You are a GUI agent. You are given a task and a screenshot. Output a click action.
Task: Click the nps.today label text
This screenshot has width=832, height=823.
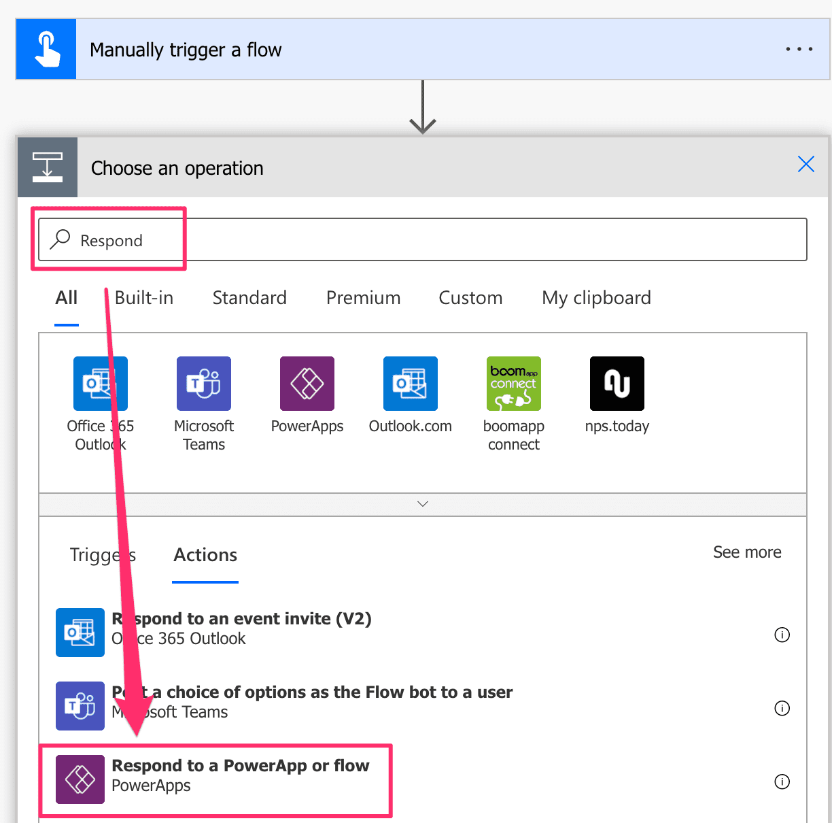(x=617, y=426)
